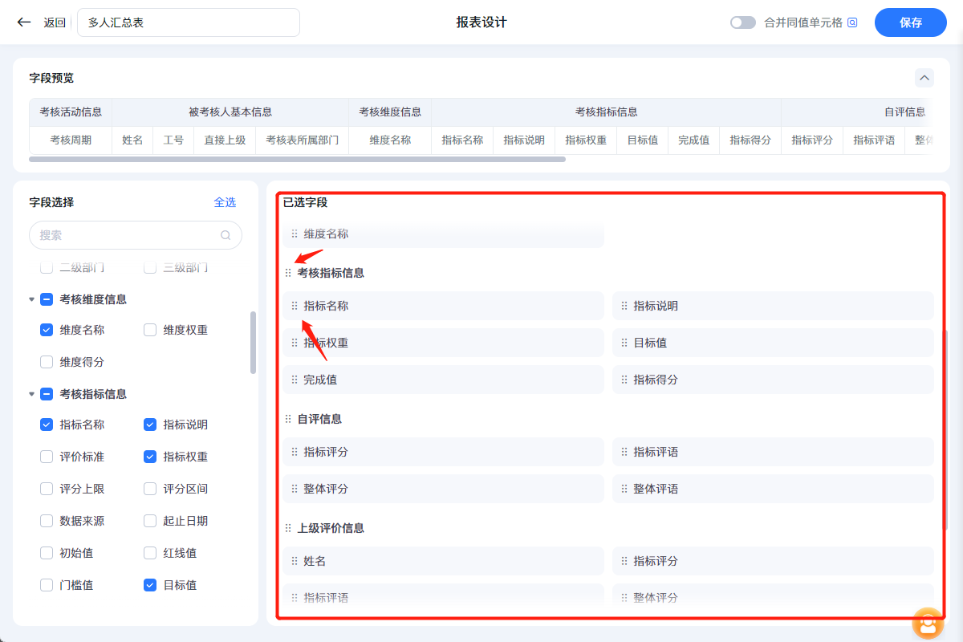This screenshot has width=963, height=642.
Task: Click the search magnifier icon in 字段选择
Action: tap(226, 234)
